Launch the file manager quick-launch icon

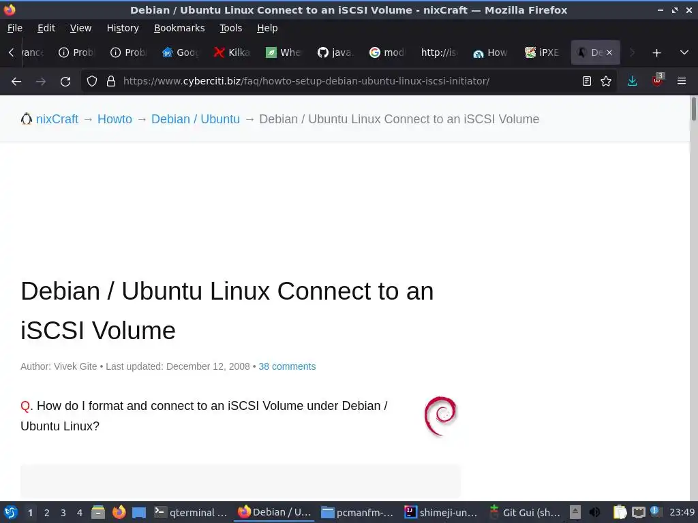click(x=98, y=512)
